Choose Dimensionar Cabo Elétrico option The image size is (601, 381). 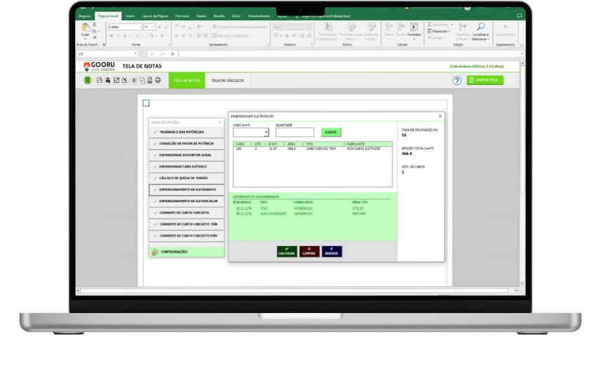point(187,166)
